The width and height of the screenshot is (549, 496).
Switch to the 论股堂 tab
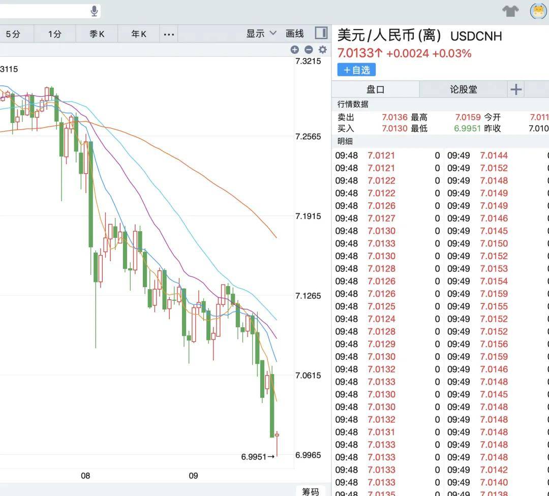(463, 89)
